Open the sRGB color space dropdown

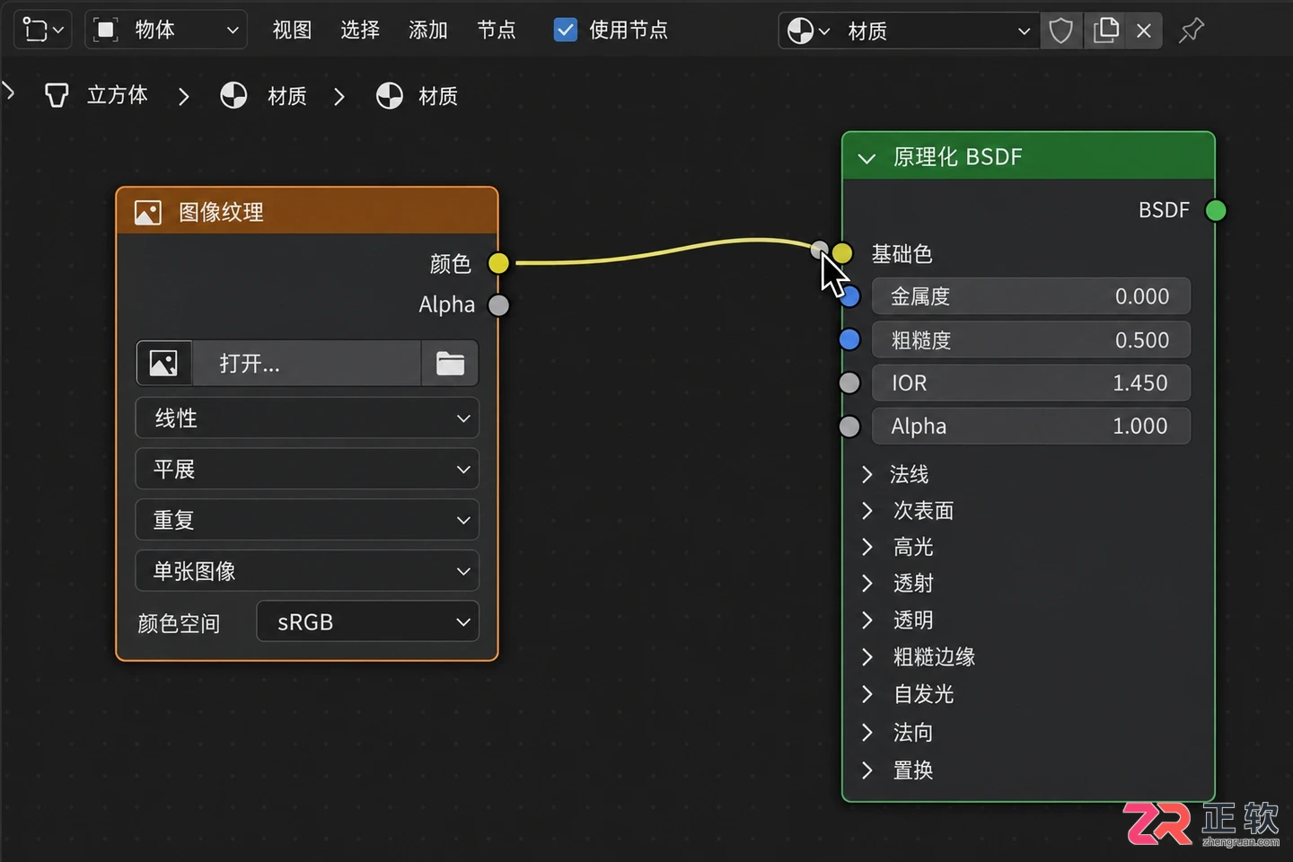tap(367, 621)
